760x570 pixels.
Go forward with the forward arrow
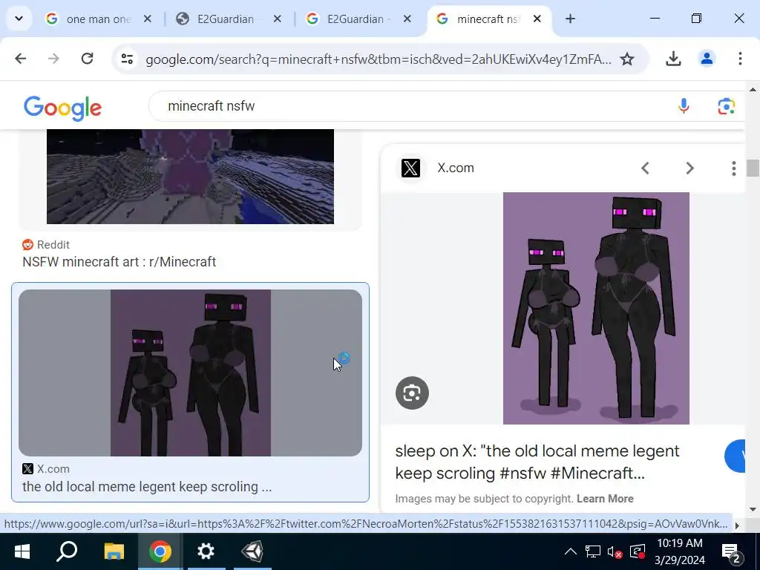[x=53, y=59]
